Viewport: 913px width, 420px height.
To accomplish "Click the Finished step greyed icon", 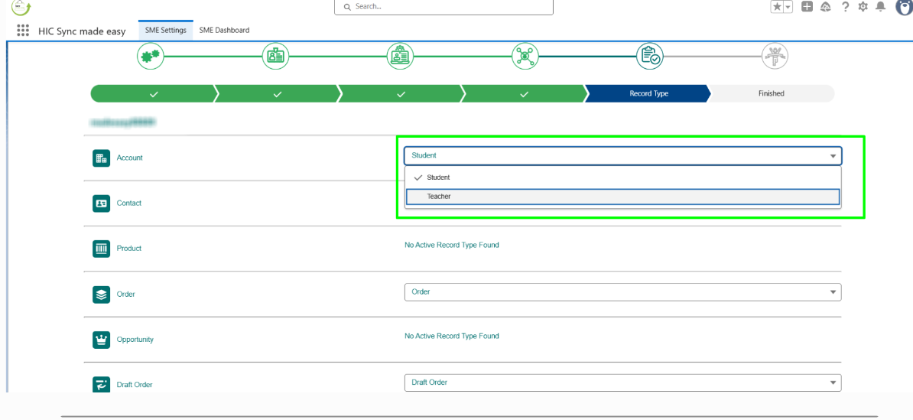I will tap(775, 57).
